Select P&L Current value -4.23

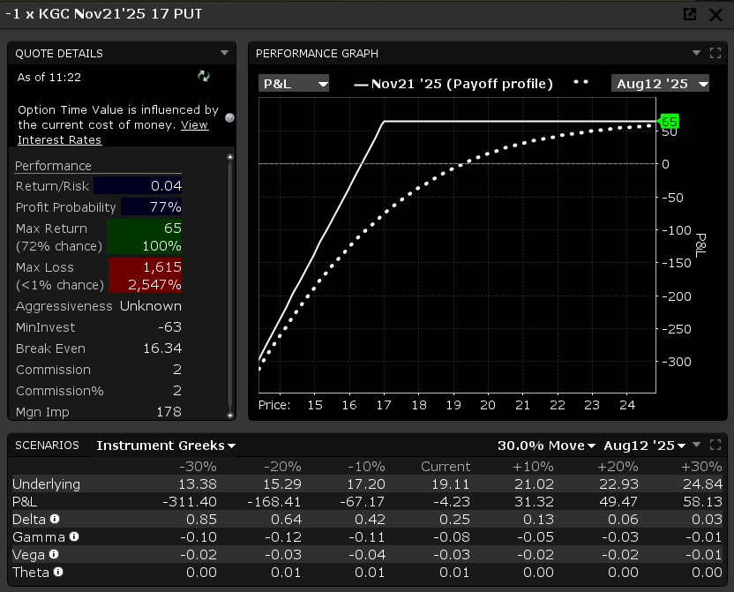[x=451, y=502]
